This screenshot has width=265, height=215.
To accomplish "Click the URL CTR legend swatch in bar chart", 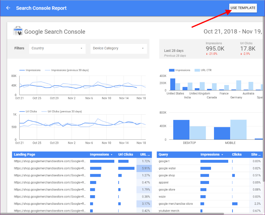I will 197,70.
